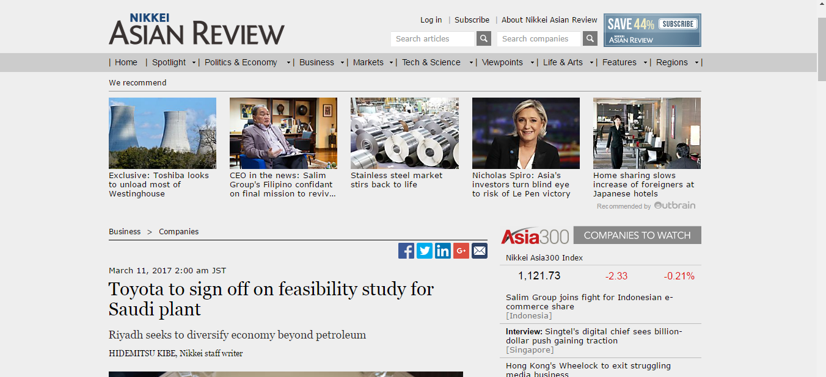This screenshot has height=377, width=826.
Task: Expand the Viewpoints dropdown arrow
Action: click(532, 63)
